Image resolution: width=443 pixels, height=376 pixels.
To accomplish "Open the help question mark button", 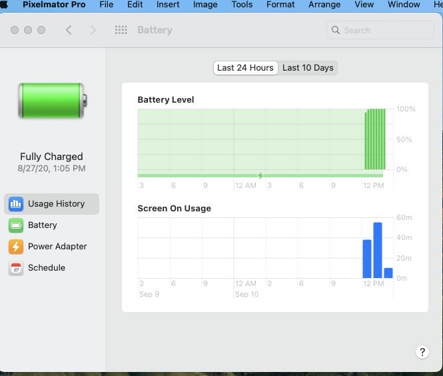I will click(422, 352).
